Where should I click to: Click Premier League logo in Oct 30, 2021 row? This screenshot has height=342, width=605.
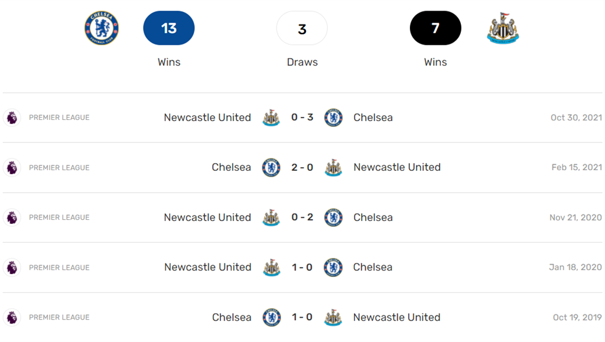click(12, 118)
